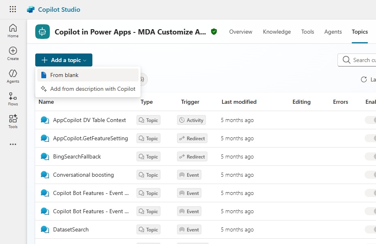376x244 pixels.
Task: Toggle enabled switch for DatasetSearch topic
Action: coord(371,229)
